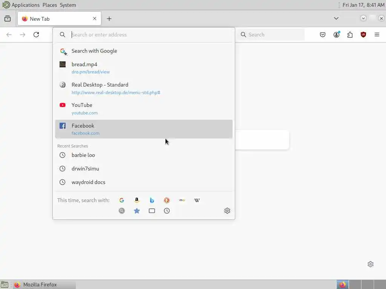This screenshot has width=386, height=289.
Task: Go back with the back arrow
Action: tap(9, 35)
